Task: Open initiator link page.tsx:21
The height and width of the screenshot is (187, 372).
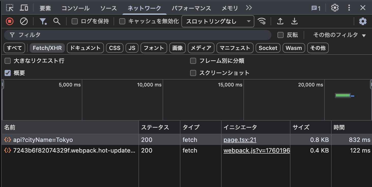Action: 240,140
